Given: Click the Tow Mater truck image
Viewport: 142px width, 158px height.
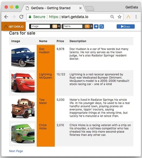Looking at the screenshot, I should click(23, 108).
